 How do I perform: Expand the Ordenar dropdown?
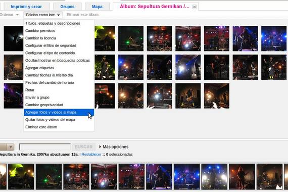9,15
